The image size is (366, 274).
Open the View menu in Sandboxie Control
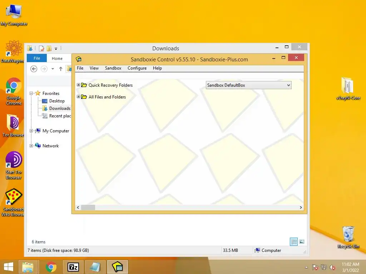[94, 68]
